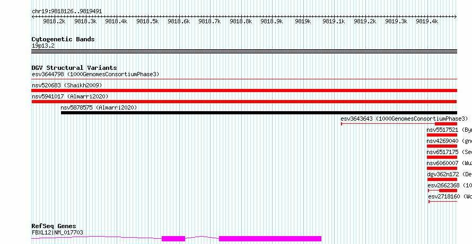Open the FBXL12|NM_017703 gene label

point(57,232)
